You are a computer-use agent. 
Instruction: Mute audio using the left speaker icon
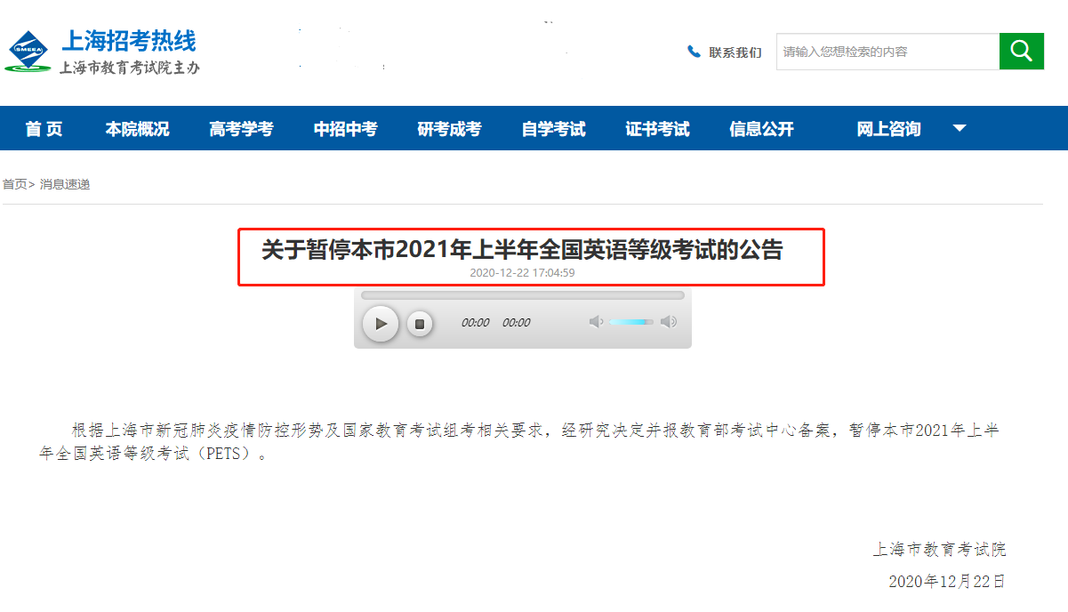click(x=595, y=322)
